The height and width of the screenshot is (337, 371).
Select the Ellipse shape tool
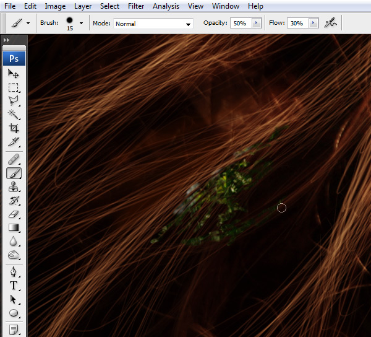click(x=14, y=313)
